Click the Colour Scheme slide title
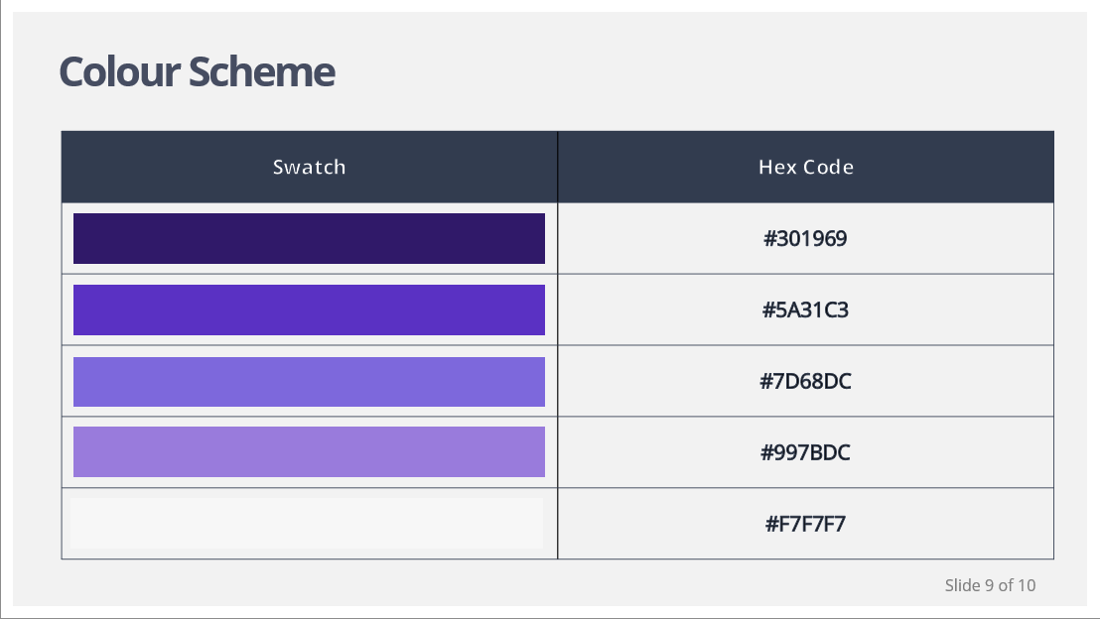 pos(197,71)
